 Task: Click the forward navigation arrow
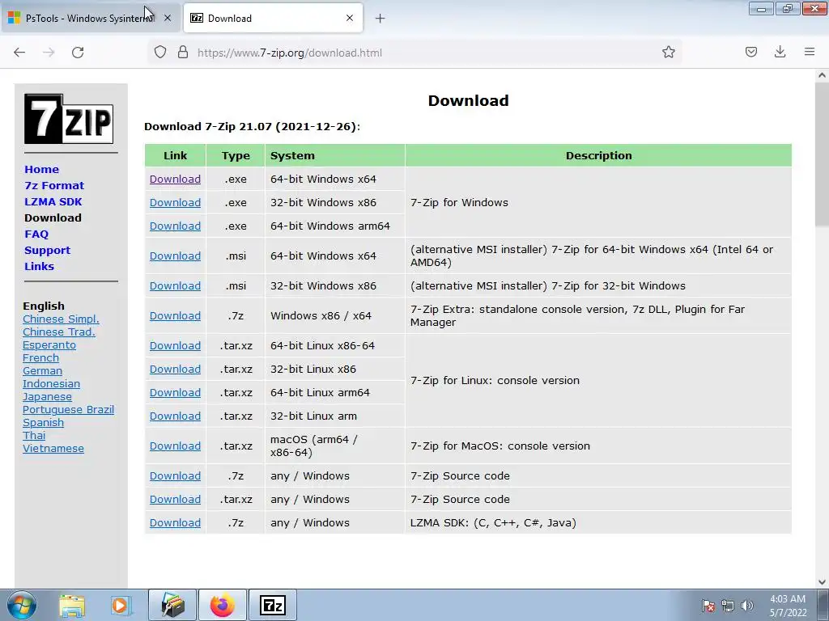click(49, 53)
